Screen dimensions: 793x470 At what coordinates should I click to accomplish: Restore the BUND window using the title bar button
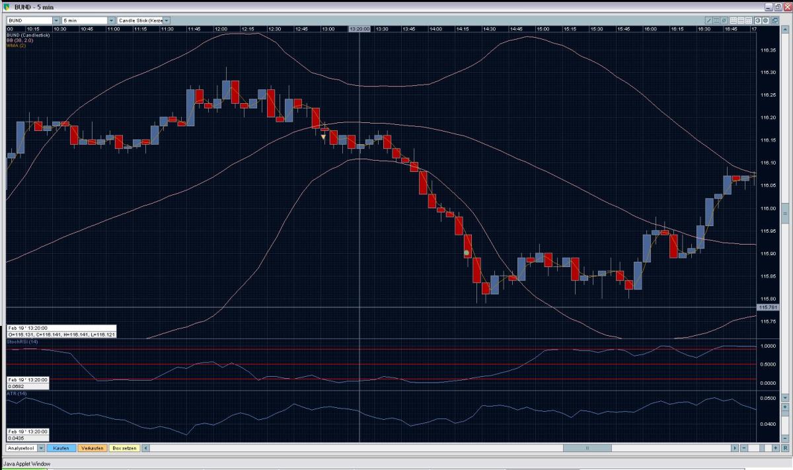777,7
